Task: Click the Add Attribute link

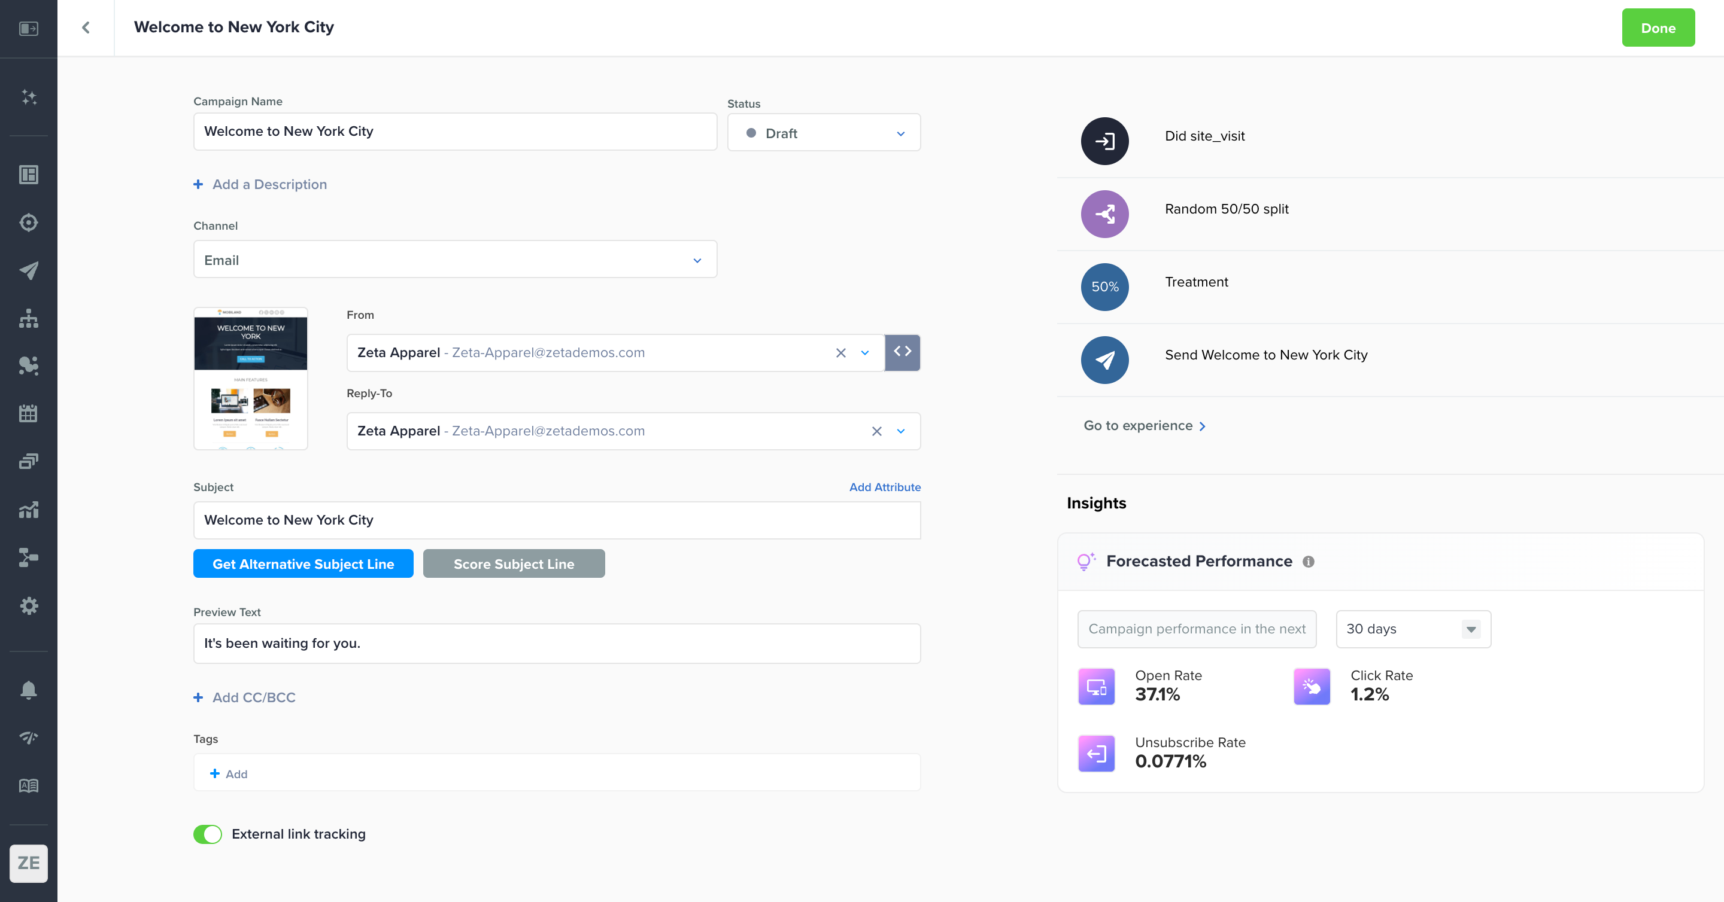Action: [x=884, y=487]
